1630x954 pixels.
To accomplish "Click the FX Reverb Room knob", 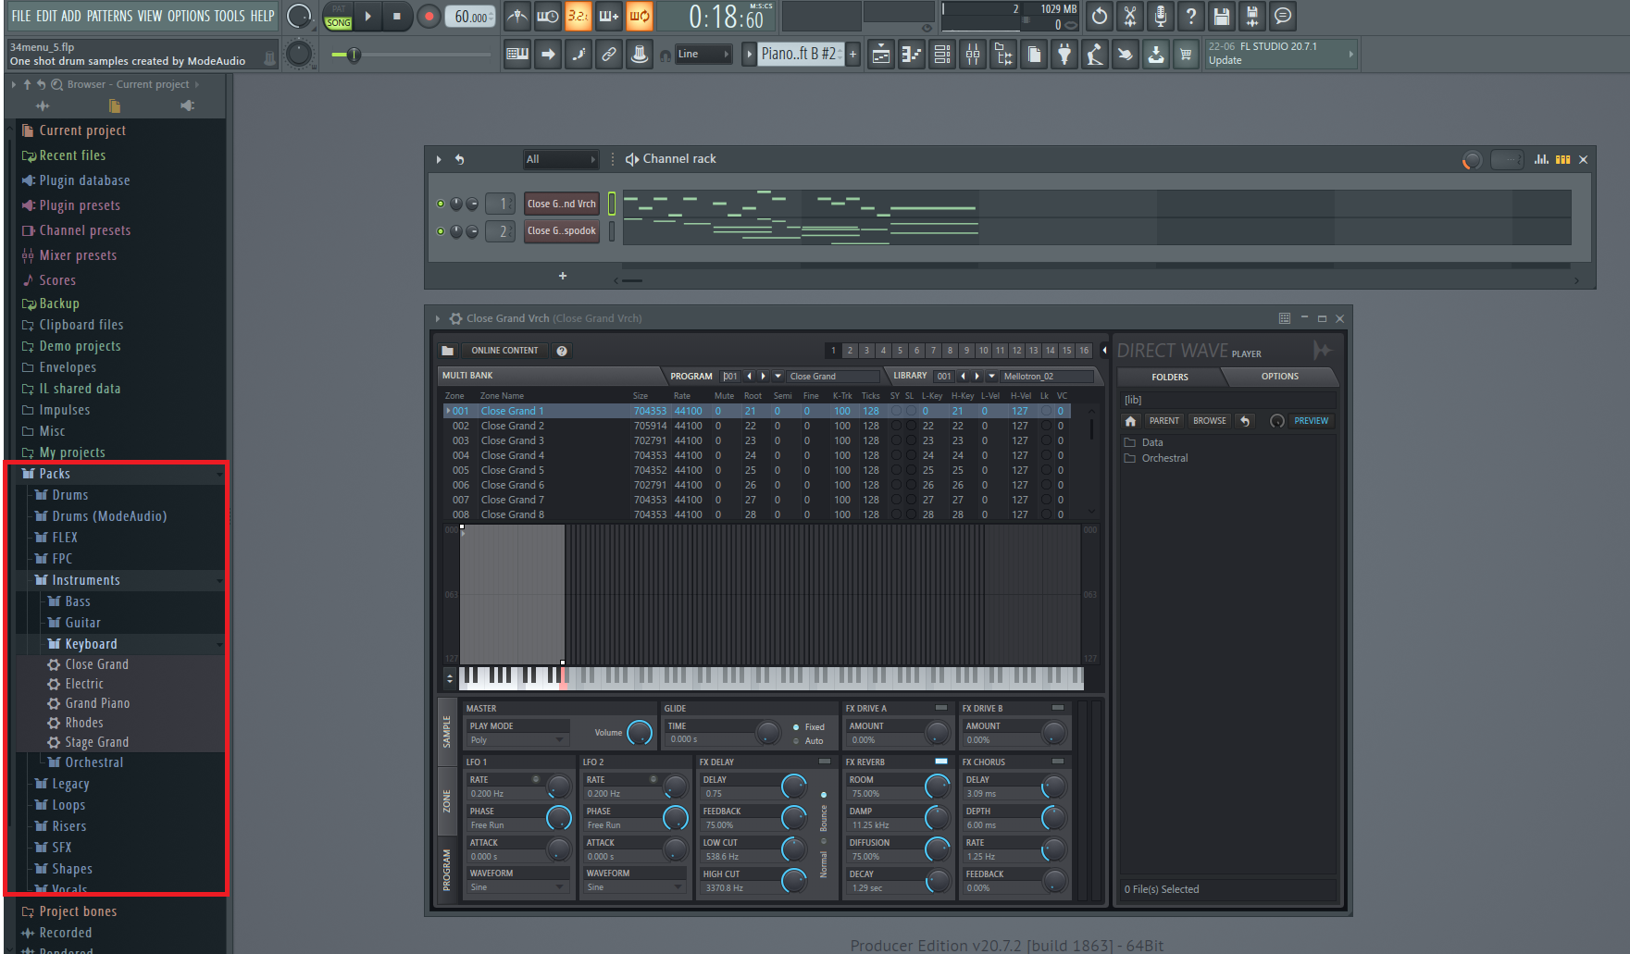I will coord(938,787).
